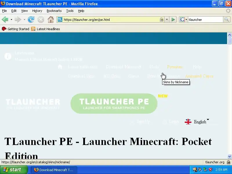Viewport: 232px width, 174px height.
Task: Open the File menu
Action: click(x=4, y=11)
